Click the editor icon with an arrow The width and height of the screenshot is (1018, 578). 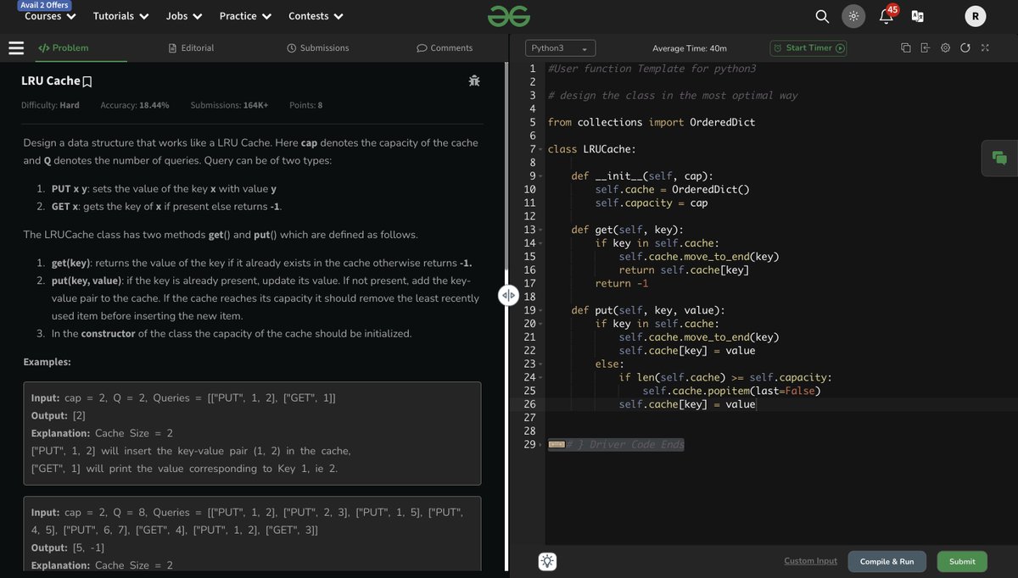pyautogui.click(x=925, y=47)
